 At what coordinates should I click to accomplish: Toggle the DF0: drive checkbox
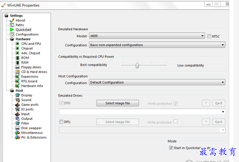(x=61, y=103)
